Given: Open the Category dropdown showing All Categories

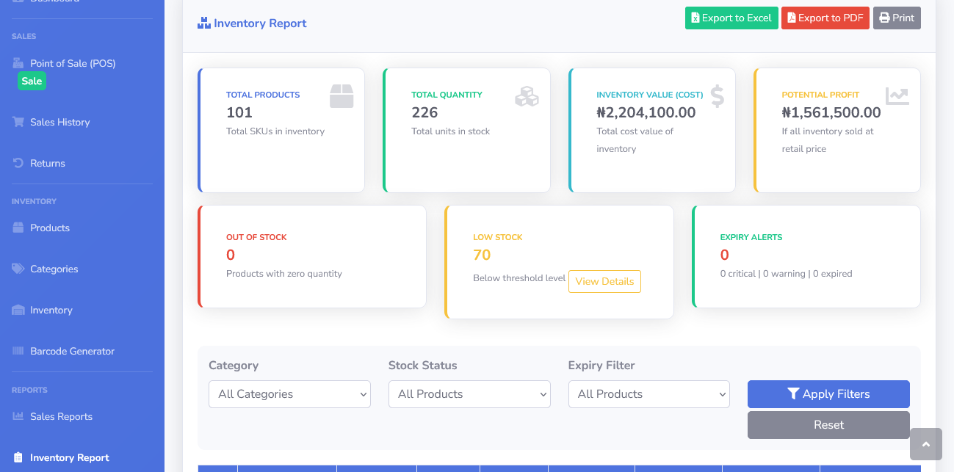Looking at the screenshot, I should [x=289, y=394].
